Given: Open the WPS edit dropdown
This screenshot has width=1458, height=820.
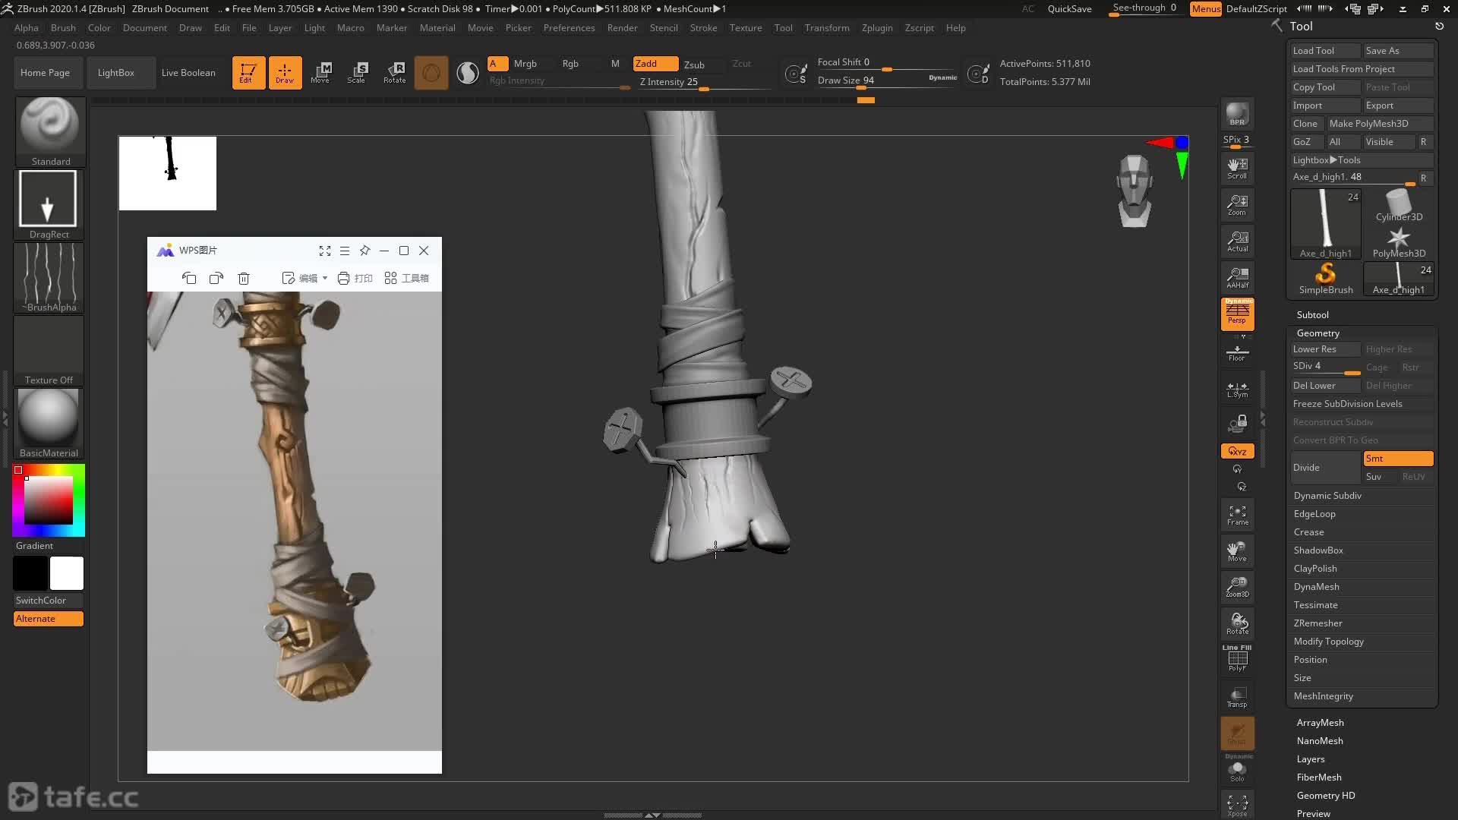Looking at the screenshot, I should click(305, 279).
